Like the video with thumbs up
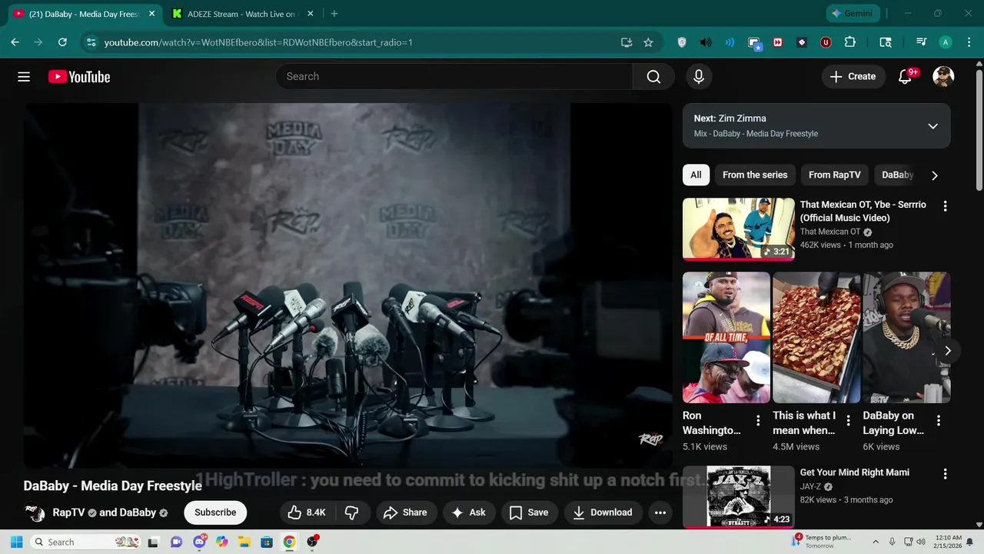Screen dimensions: 984x554 coord(307,512)
